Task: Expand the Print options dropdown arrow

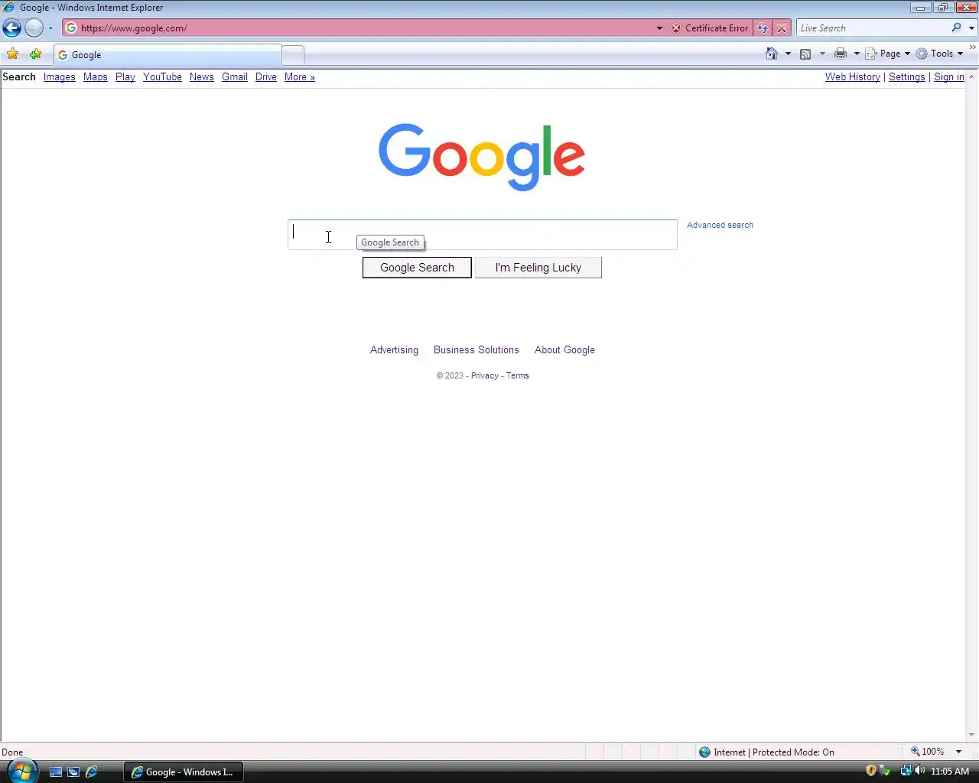Action: coord(857,54)
